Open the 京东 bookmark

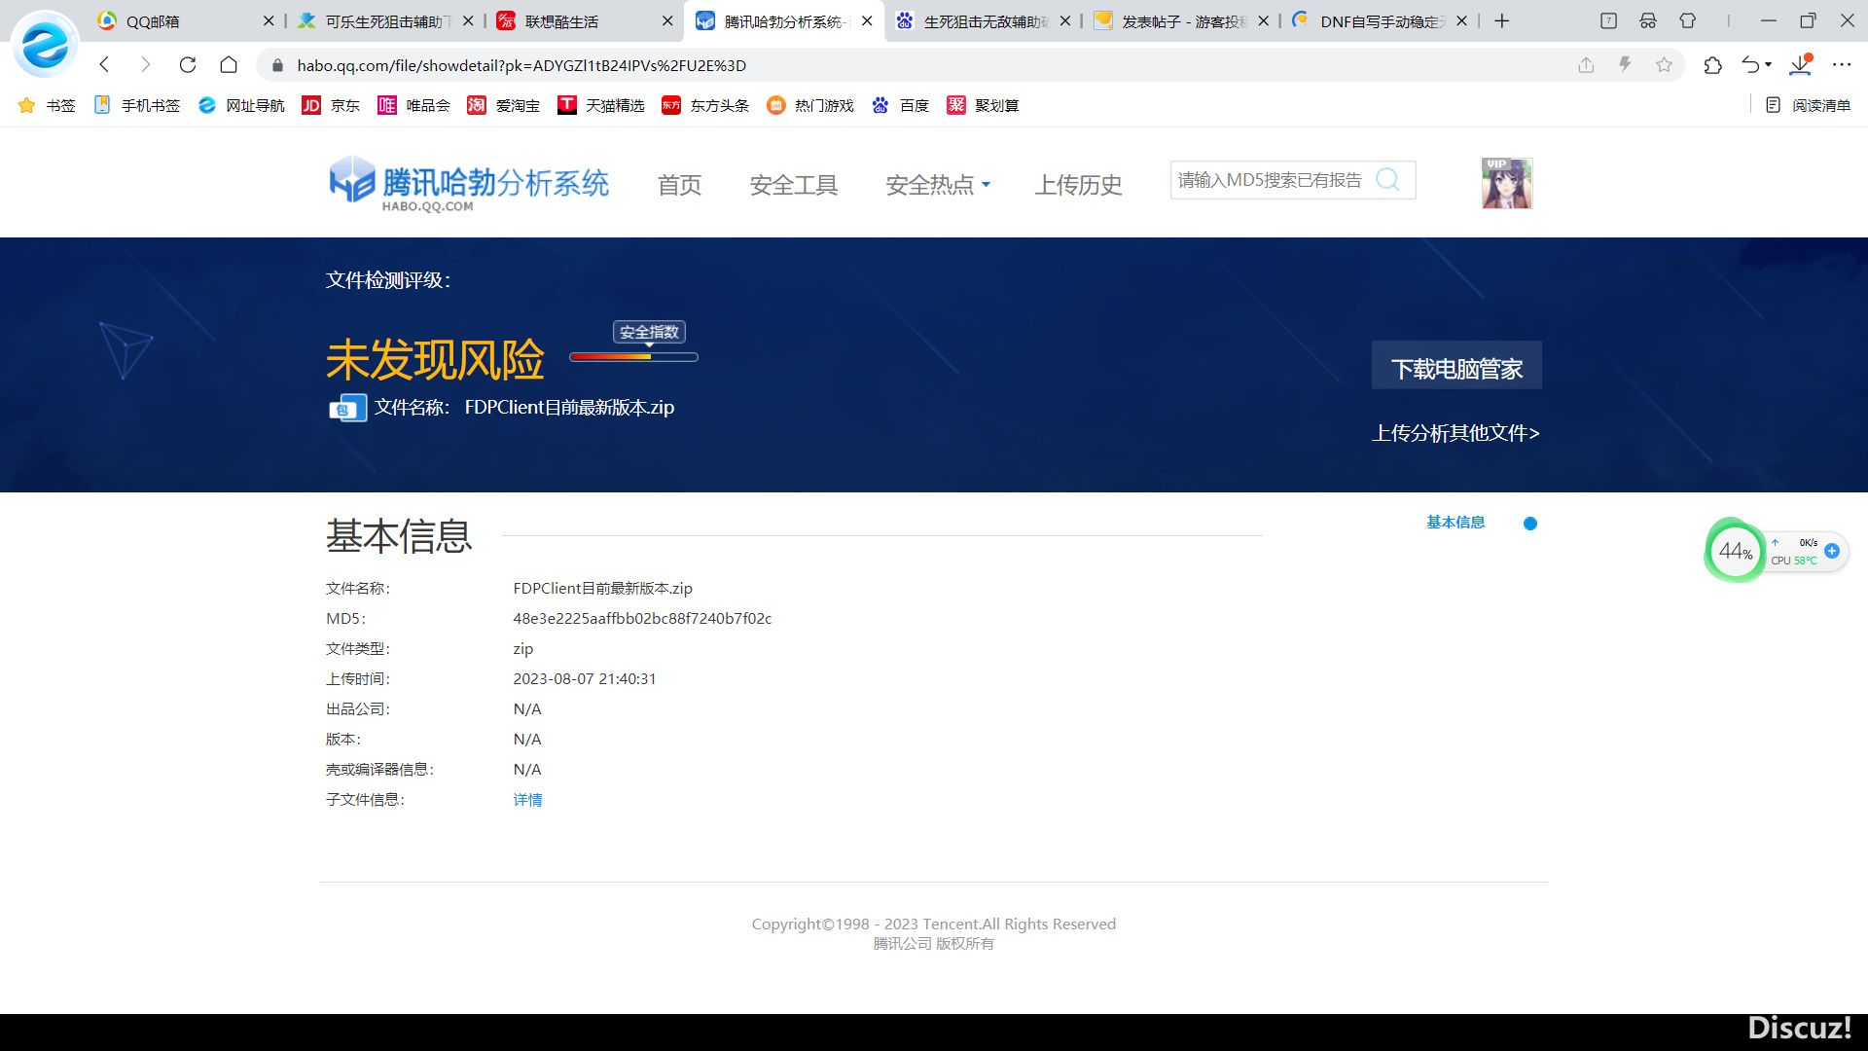coord(331,105)
